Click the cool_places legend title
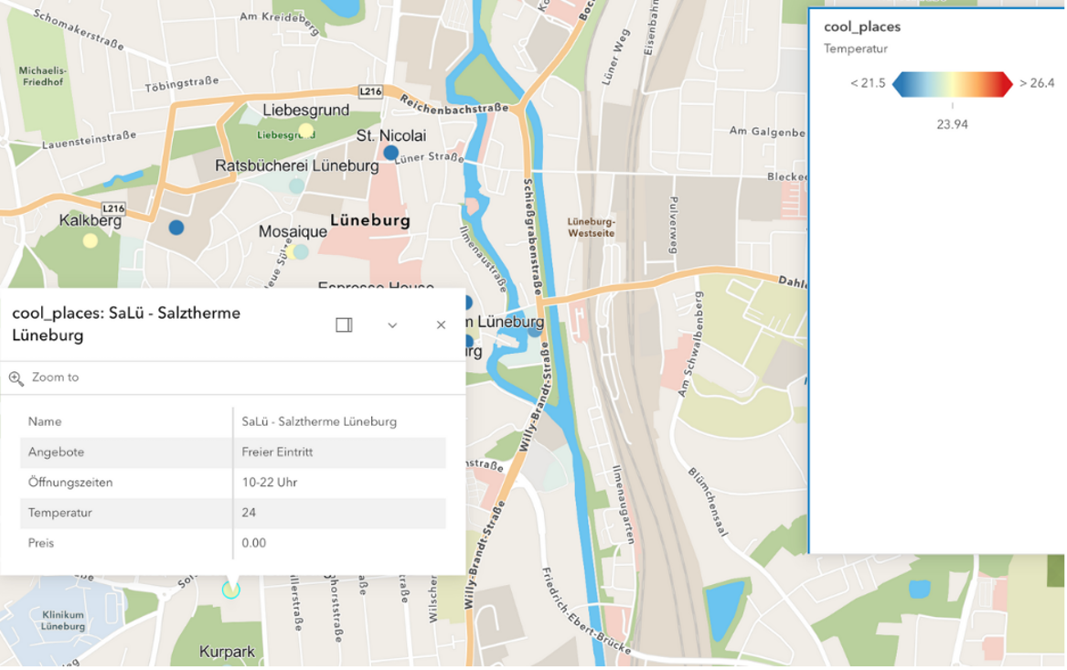Screen dimensions: 1067x670 [x=858, y=27]
